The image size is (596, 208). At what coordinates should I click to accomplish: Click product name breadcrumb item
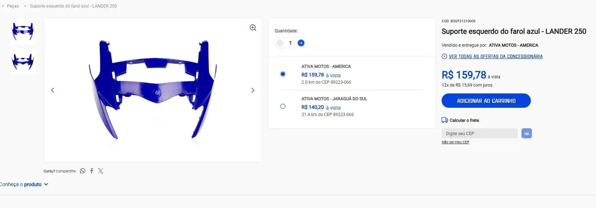click(x=73, y=6)
